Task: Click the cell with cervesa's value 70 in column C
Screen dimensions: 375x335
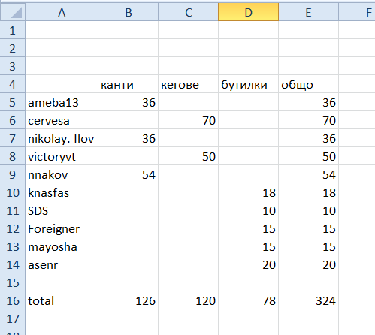Action: click(189, 120)
